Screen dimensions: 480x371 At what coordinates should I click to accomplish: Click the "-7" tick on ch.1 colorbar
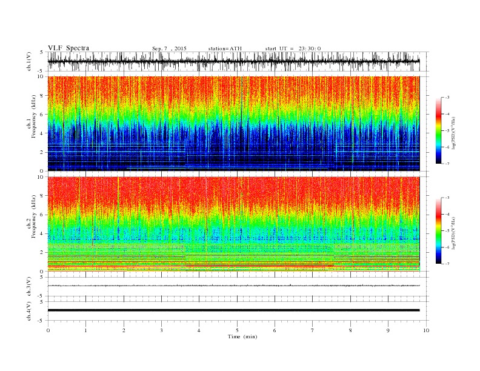(x=447, y=164)
